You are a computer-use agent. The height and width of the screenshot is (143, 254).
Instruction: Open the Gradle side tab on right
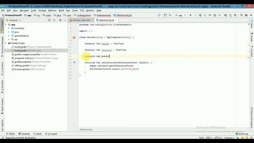(252, 37)
